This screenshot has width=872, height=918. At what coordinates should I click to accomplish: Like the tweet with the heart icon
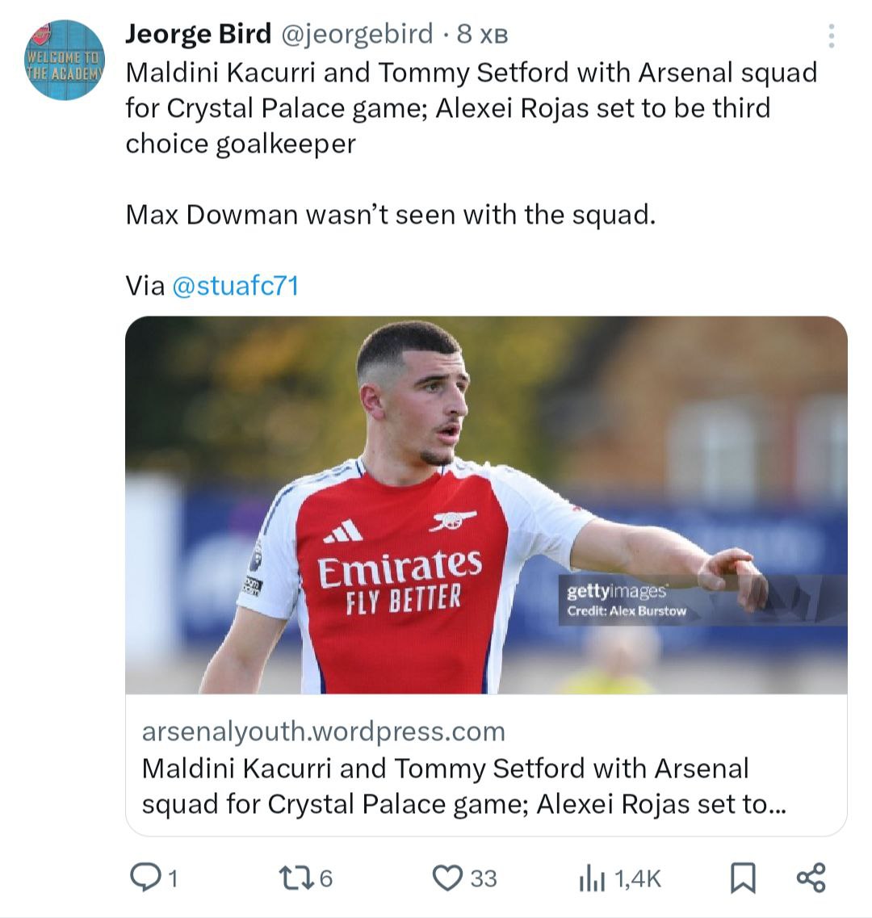447,878
